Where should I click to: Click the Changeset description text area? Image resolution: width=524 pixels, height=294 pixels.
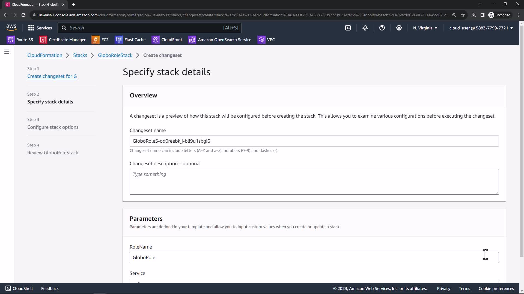pyautogui.click(x=314, y=182)
